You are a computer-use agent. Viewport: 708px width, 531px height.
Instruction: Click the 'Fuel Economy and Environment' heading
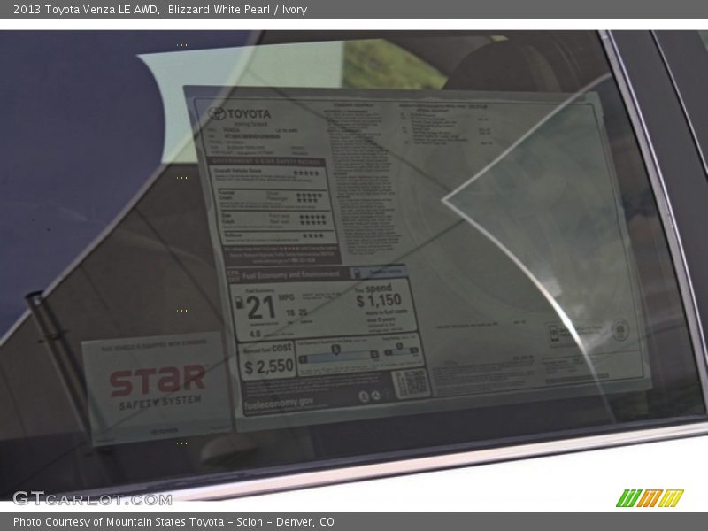290,275
